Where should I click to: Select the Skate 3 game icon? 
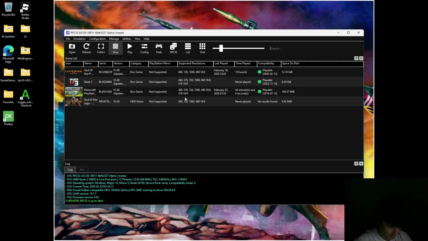point(74,82)
